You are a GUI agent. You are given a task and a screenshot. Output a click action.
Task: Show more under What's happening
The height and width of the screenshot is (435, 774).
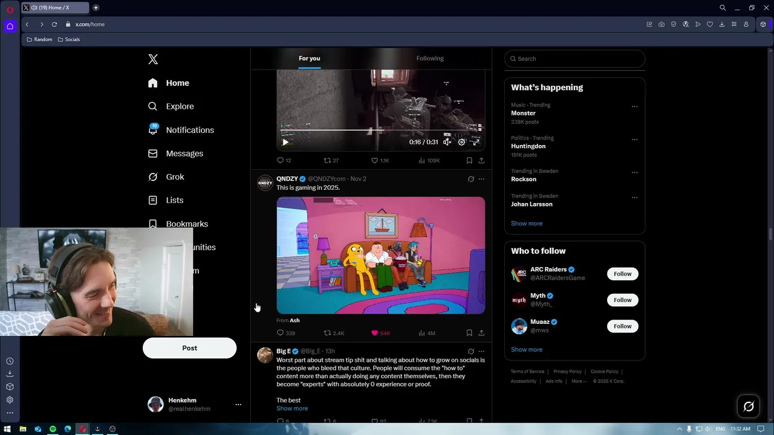(x=527, y=224)
